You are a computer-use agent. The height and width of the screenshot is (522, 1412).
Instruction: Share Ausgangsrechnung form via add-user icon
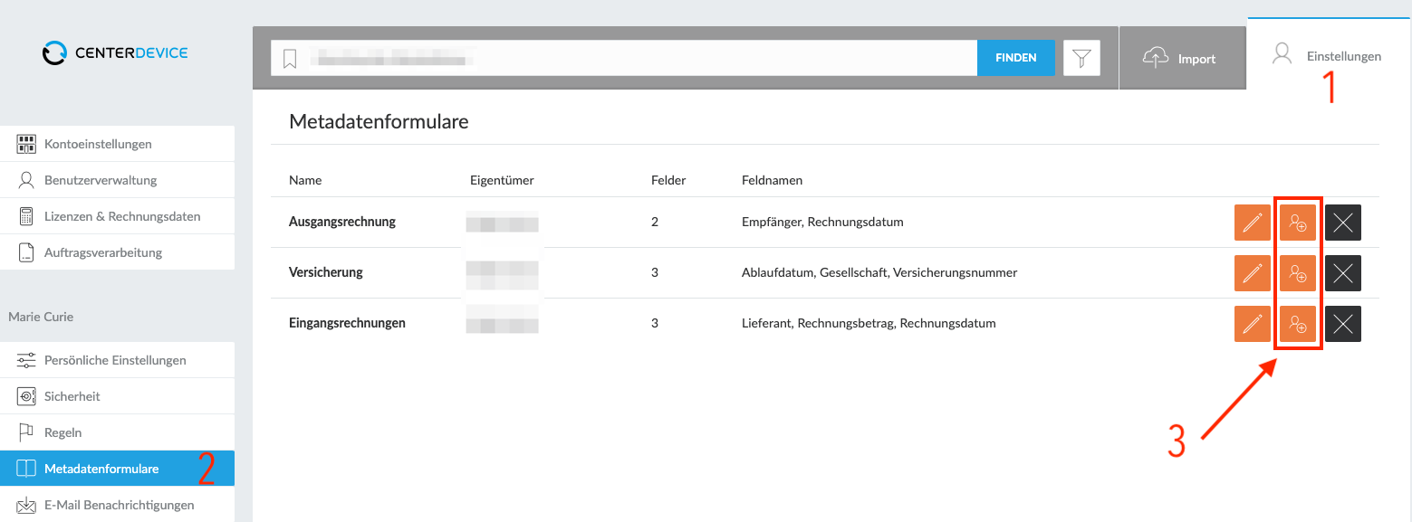[x=1298, y=223]
